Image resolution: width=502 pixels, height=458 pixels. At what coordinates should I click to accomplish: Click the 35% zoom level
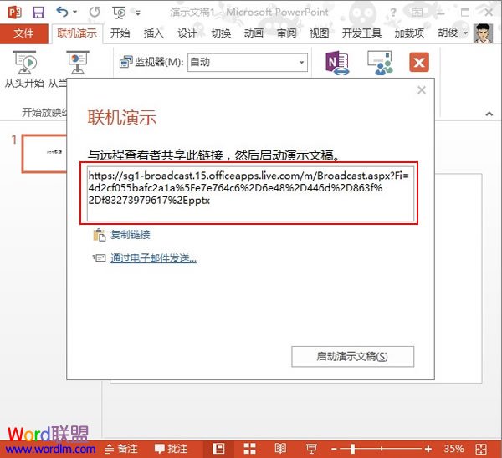coord(454,449)
